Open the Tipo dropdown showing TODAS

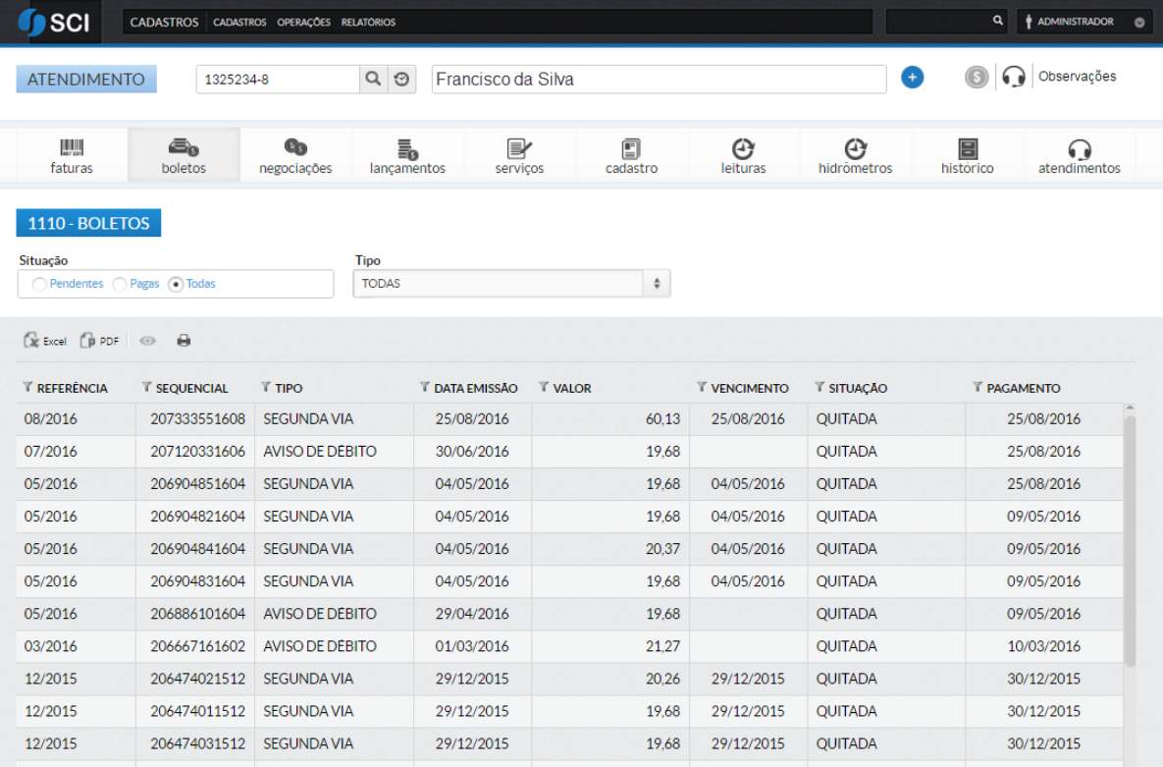click(511, 284)
